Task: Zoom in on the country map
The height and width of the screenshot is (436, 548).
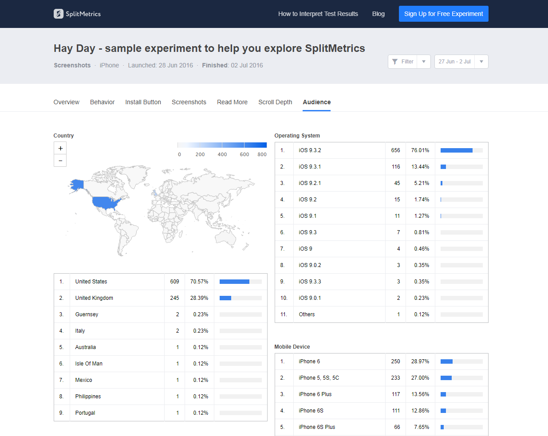Action: click(60, 148)
